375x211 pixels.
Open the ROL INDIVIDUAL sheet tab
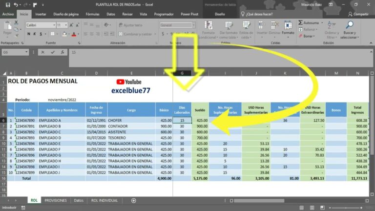click(x=104, y=200)
